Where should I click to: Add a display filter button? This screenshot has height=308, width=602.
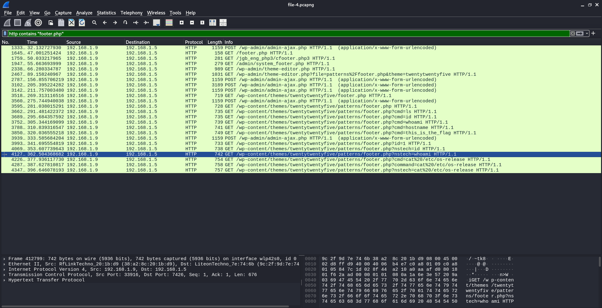tap(593, 33)
